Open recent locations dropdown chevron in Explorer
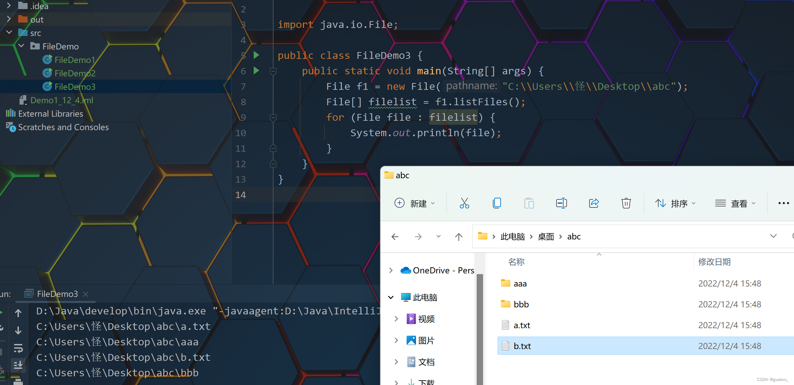 click(x=438, y=236)
